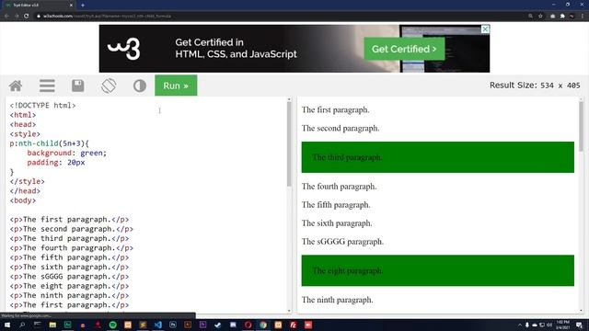Close the Tryit Editor tab
Image resolution: width=589 pixels, height=331 pixels.
[71, 6]
